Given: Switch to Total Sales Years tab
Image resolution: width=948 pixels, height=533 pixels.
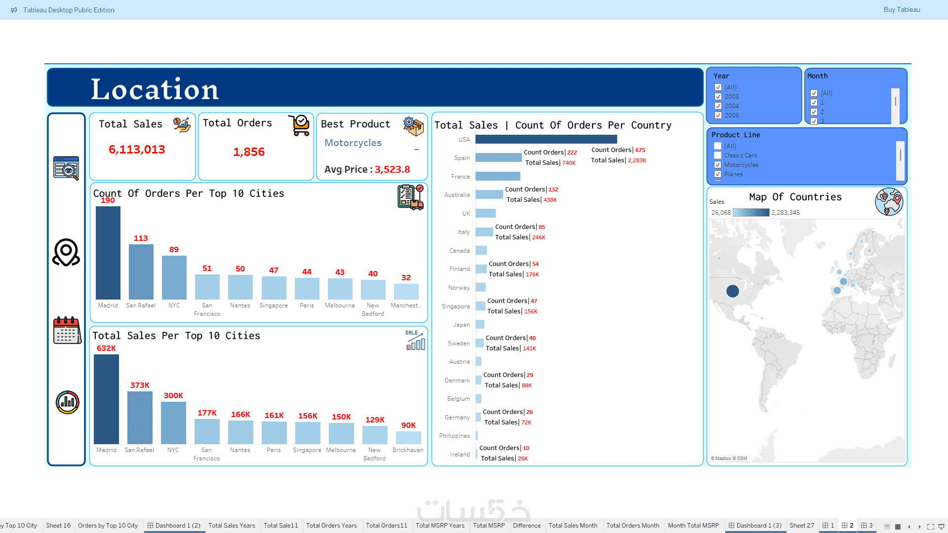Looking at the screenshot, I should click(x=232, y=526).
